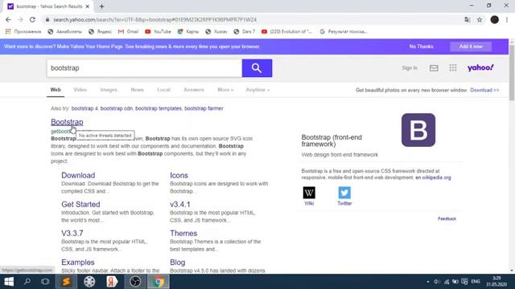Select the Web search tab

click(x=56, y=90)
